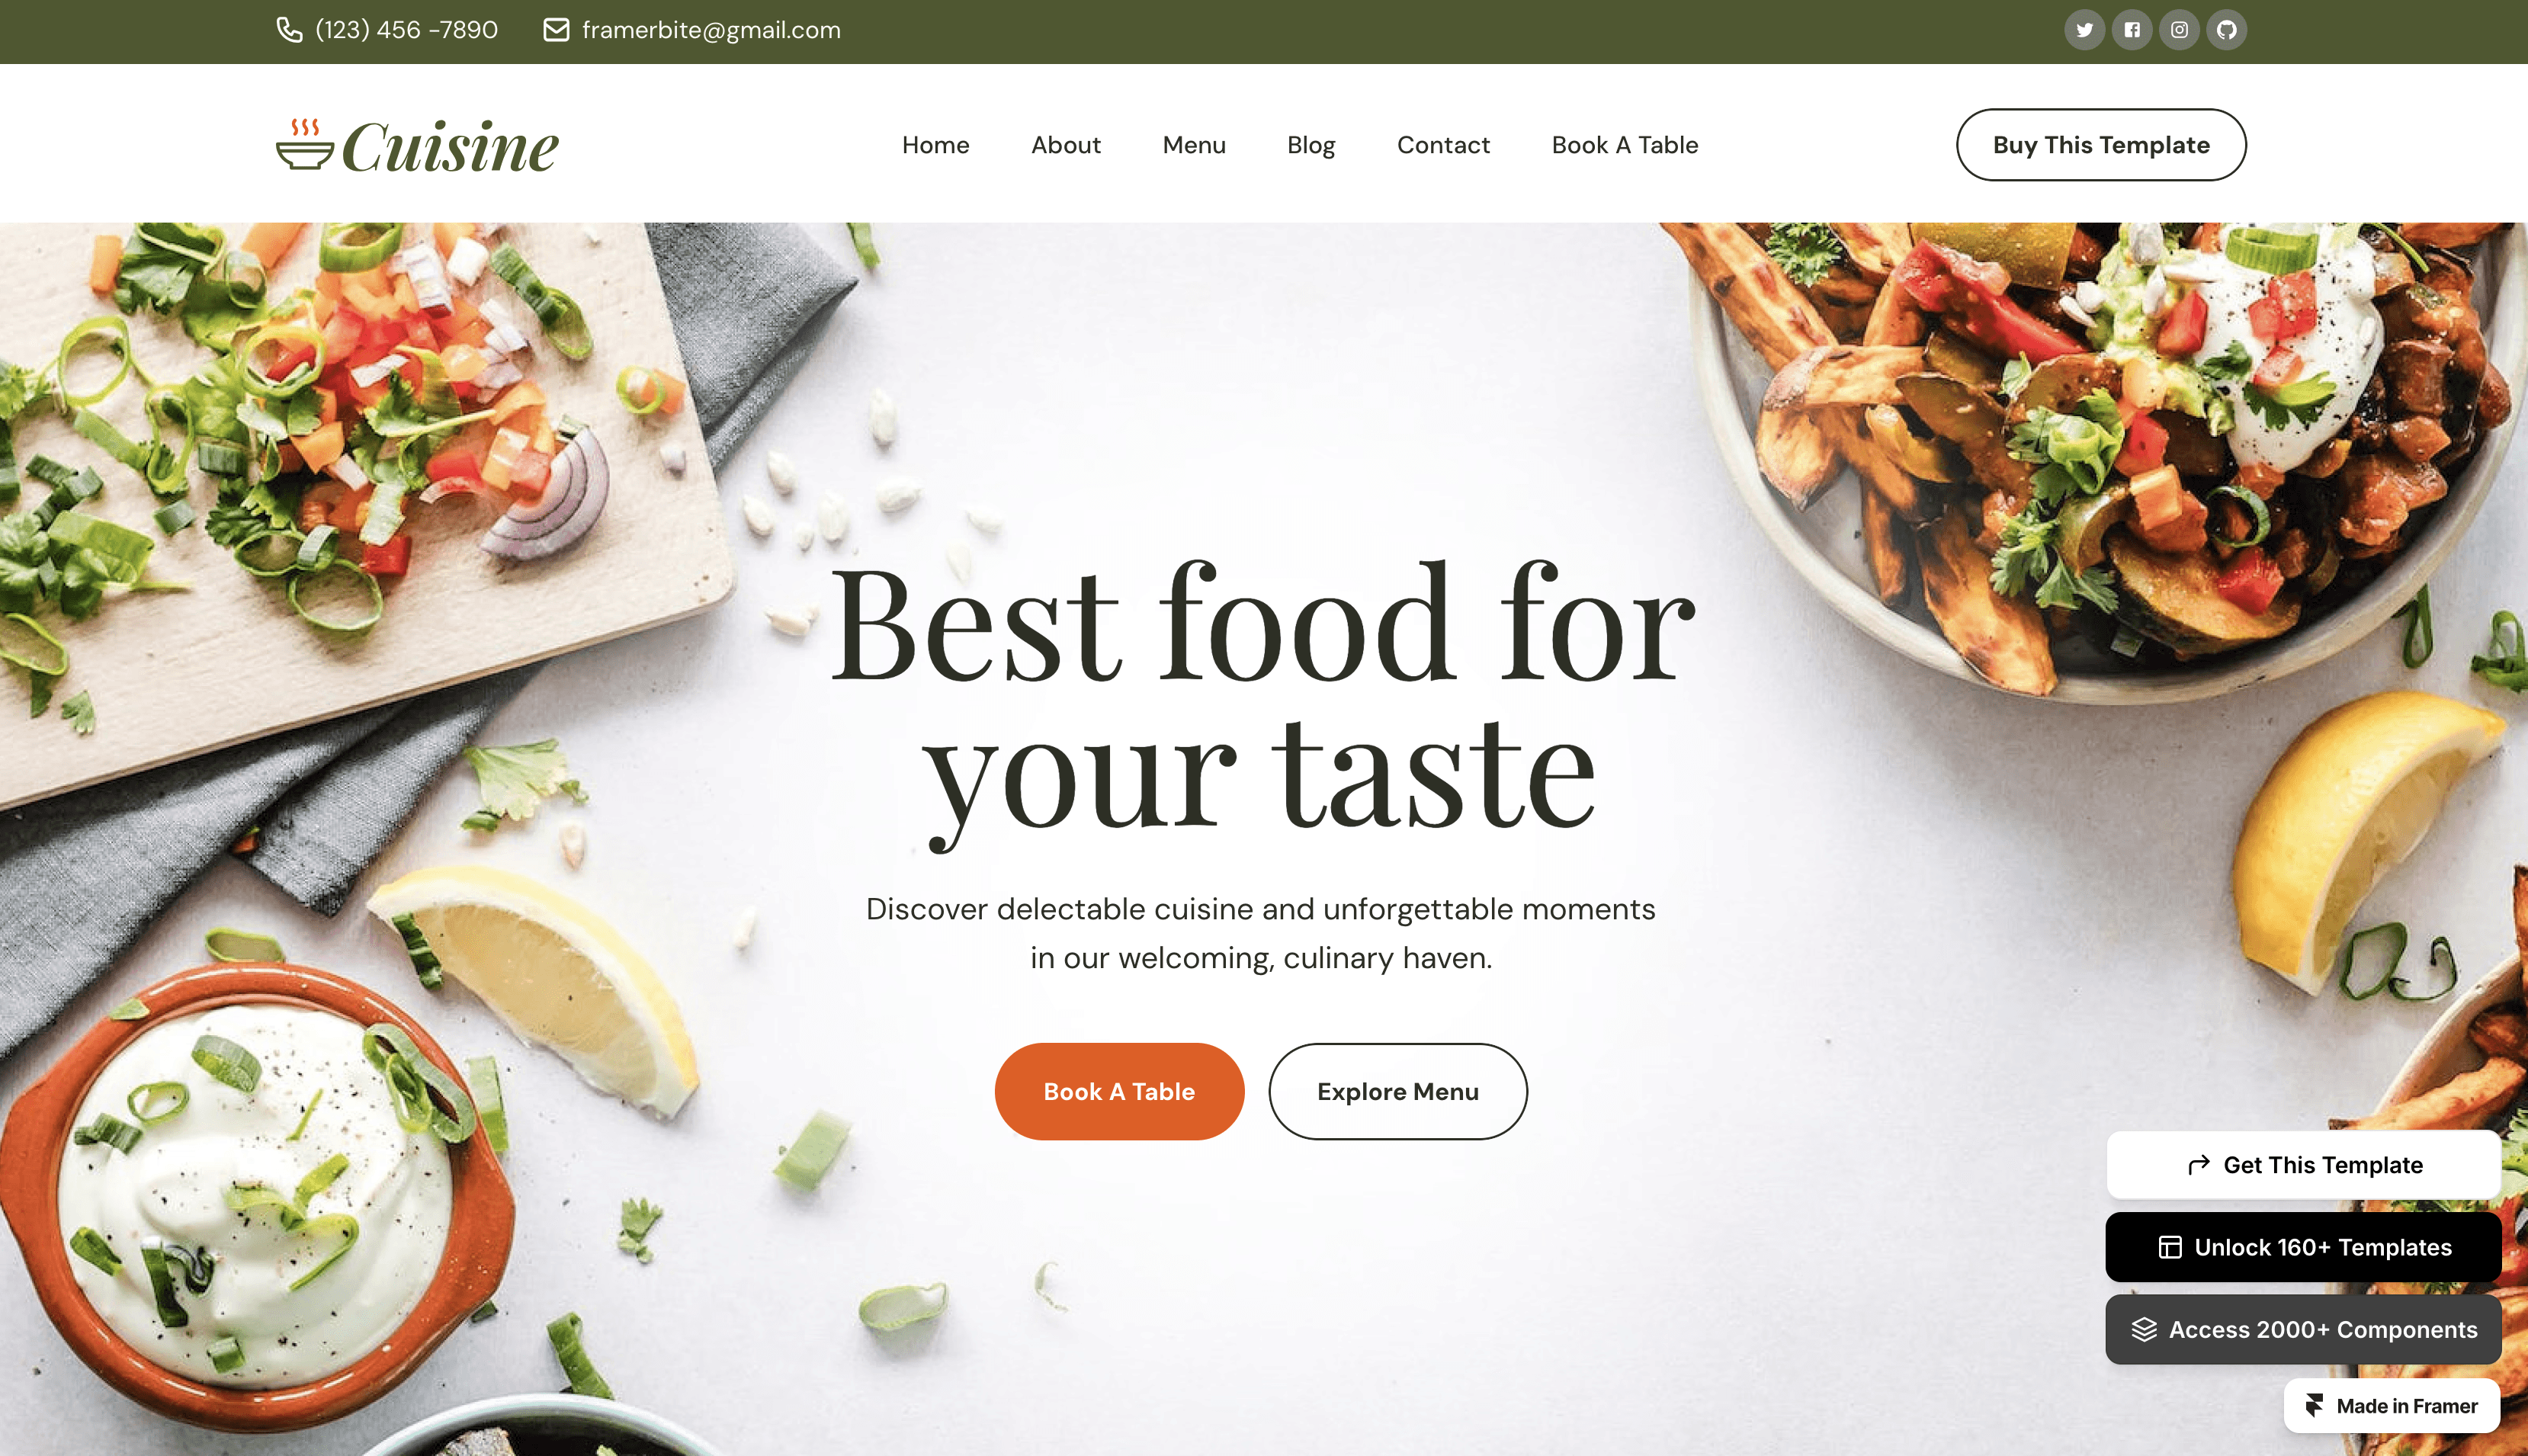Click Access 2000+ Components button

(x=2303, y=1329)
